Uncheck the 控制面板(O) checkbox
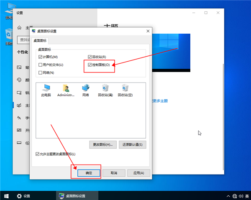 click(x=90, y=65)
